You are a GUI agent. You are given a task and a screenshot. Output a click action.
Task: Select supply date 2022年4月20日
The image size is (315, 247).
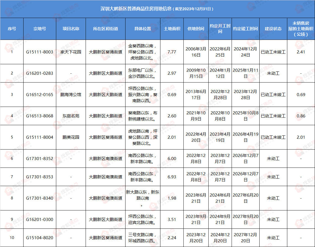(196, 137)
